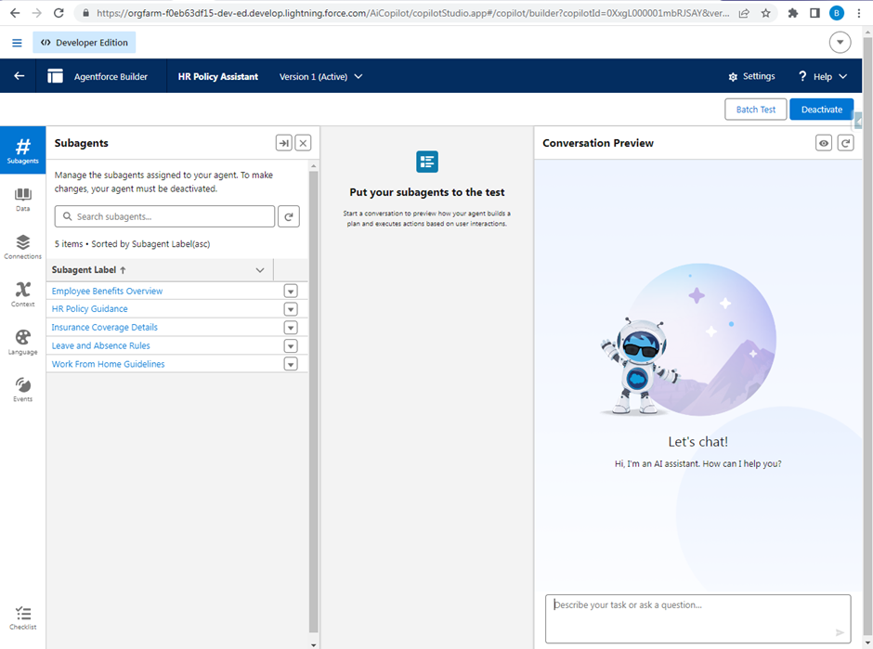Open the Settings gear in header
Image resolution: width=873 pixels, height=649 pixels.
point(751,76)
